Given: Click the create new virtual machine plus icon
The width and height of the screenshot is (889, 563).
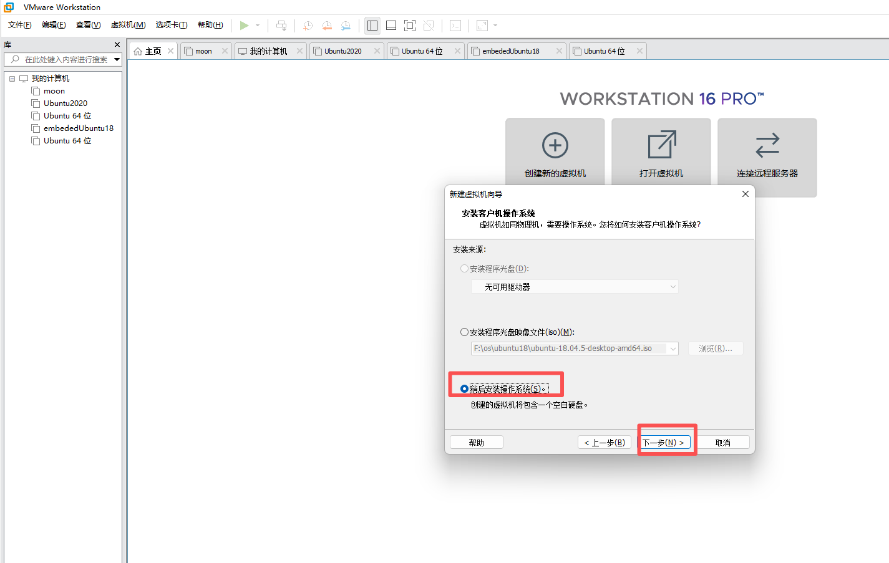Looking at the screenshot, I should 555,145.
